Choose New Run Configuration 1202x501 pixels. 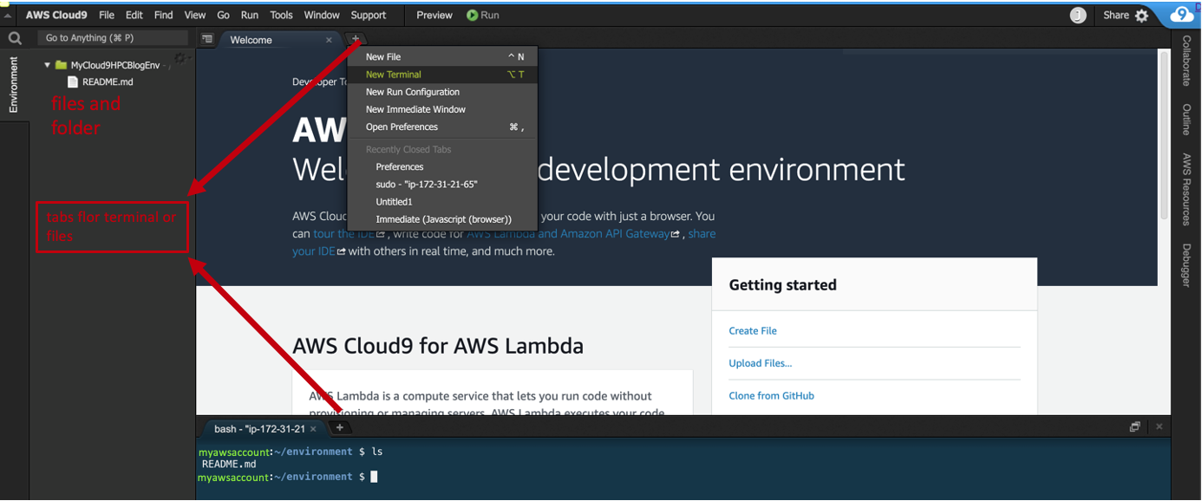(x=442, y=92)
